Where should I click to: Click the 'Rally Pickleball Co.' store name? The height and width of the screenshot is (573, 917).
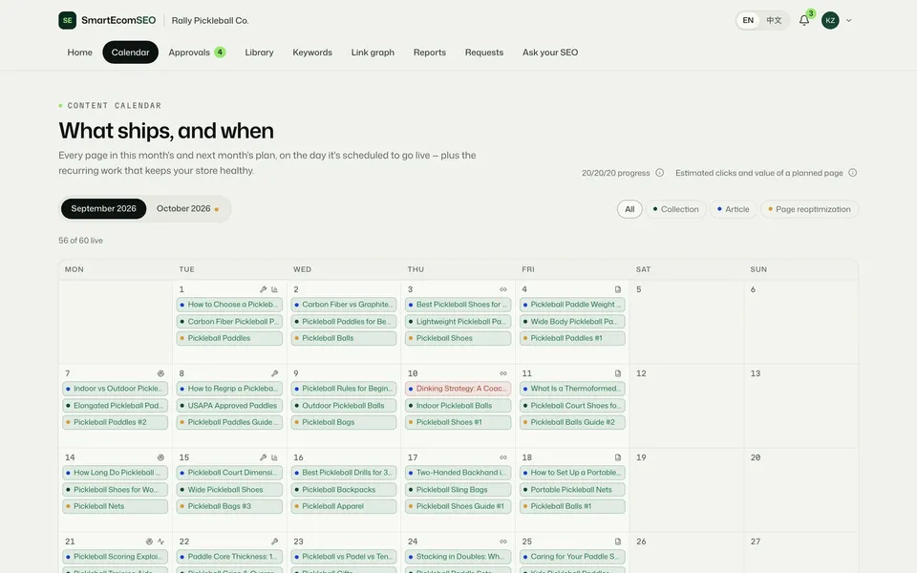coord(210,20)
